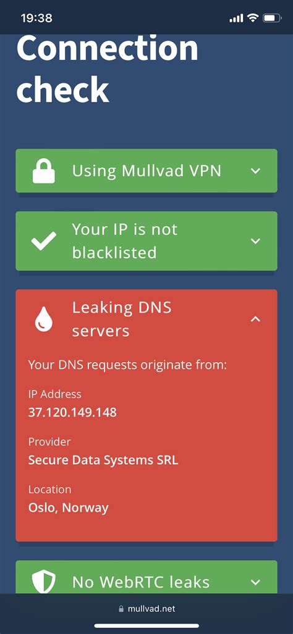The height and width of the screenshot is (634, 293).
Task: Tap the clock showing 19:38
Action: click(x=36, y=18)
